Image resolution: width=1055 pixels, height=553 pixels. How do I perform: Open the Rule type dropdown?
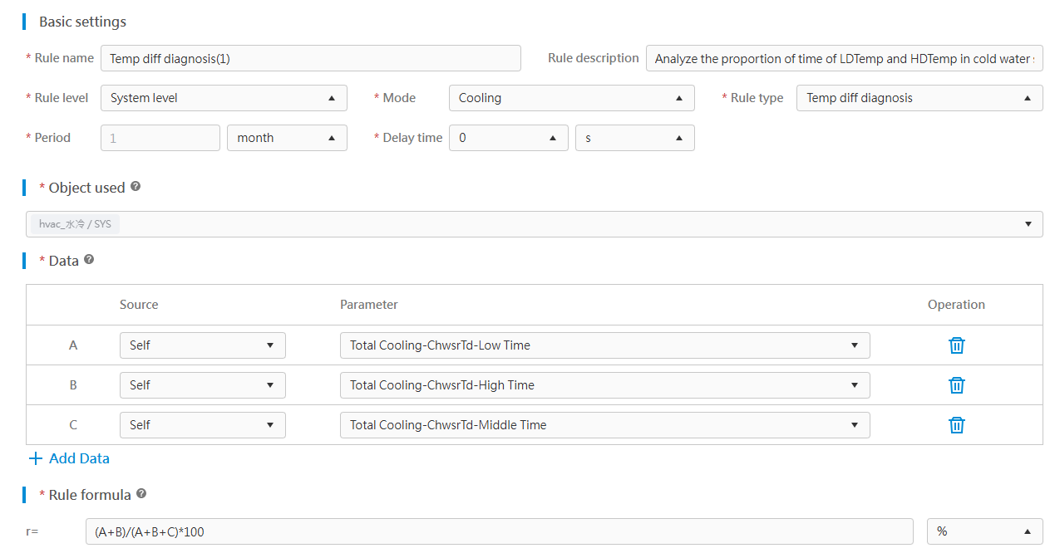click(x=919, y=98)
